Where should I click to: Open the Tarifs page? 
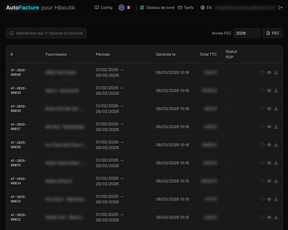click(186, 8)
